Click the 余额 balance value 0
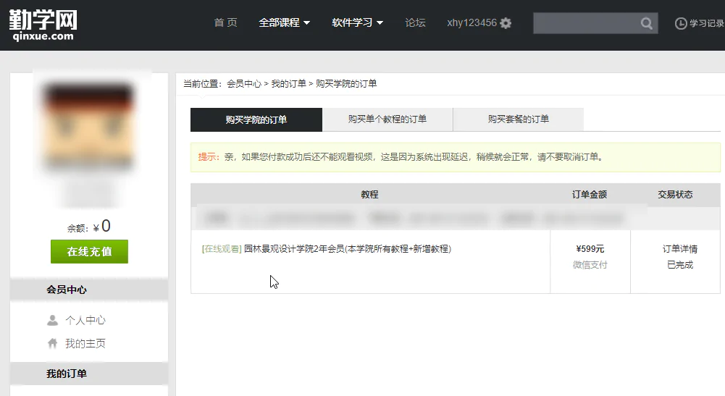This screenshot has height=396, width=725. [x=106, y=226]
